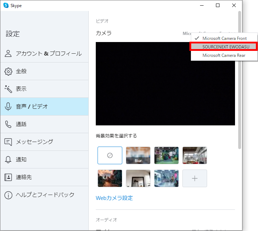This screenshot has width=258, height=231.
Task: Open 全般 settings section
Action: (21, 71)
